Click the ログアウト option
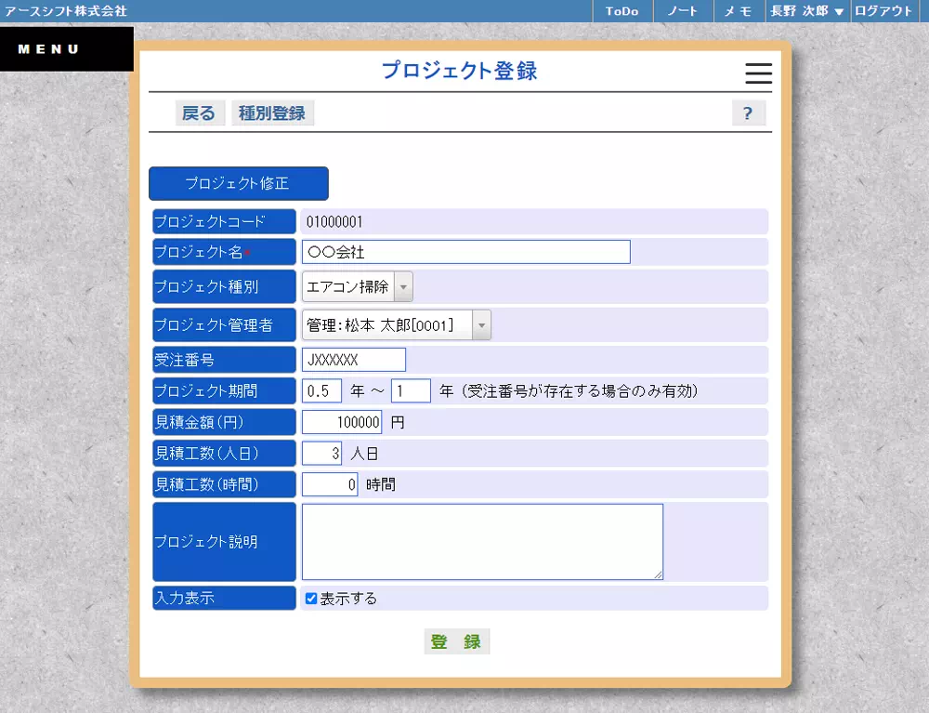Viewport: 929px width, 713px height. point(883,12)
